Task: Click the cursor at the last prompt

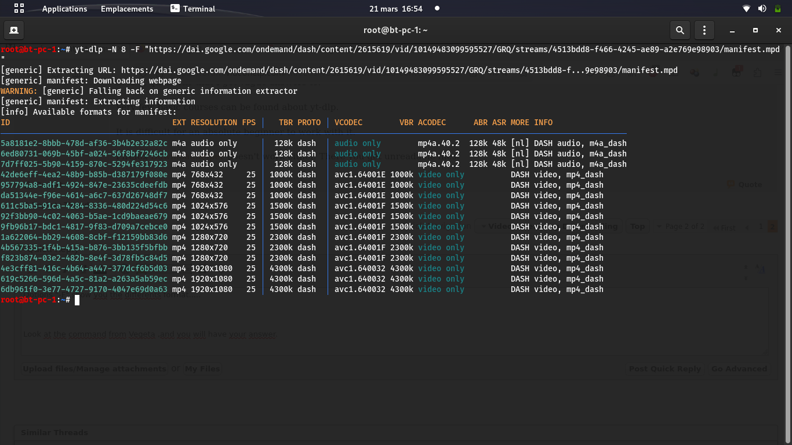Action: pyautogui.click(x=77, y=300)
